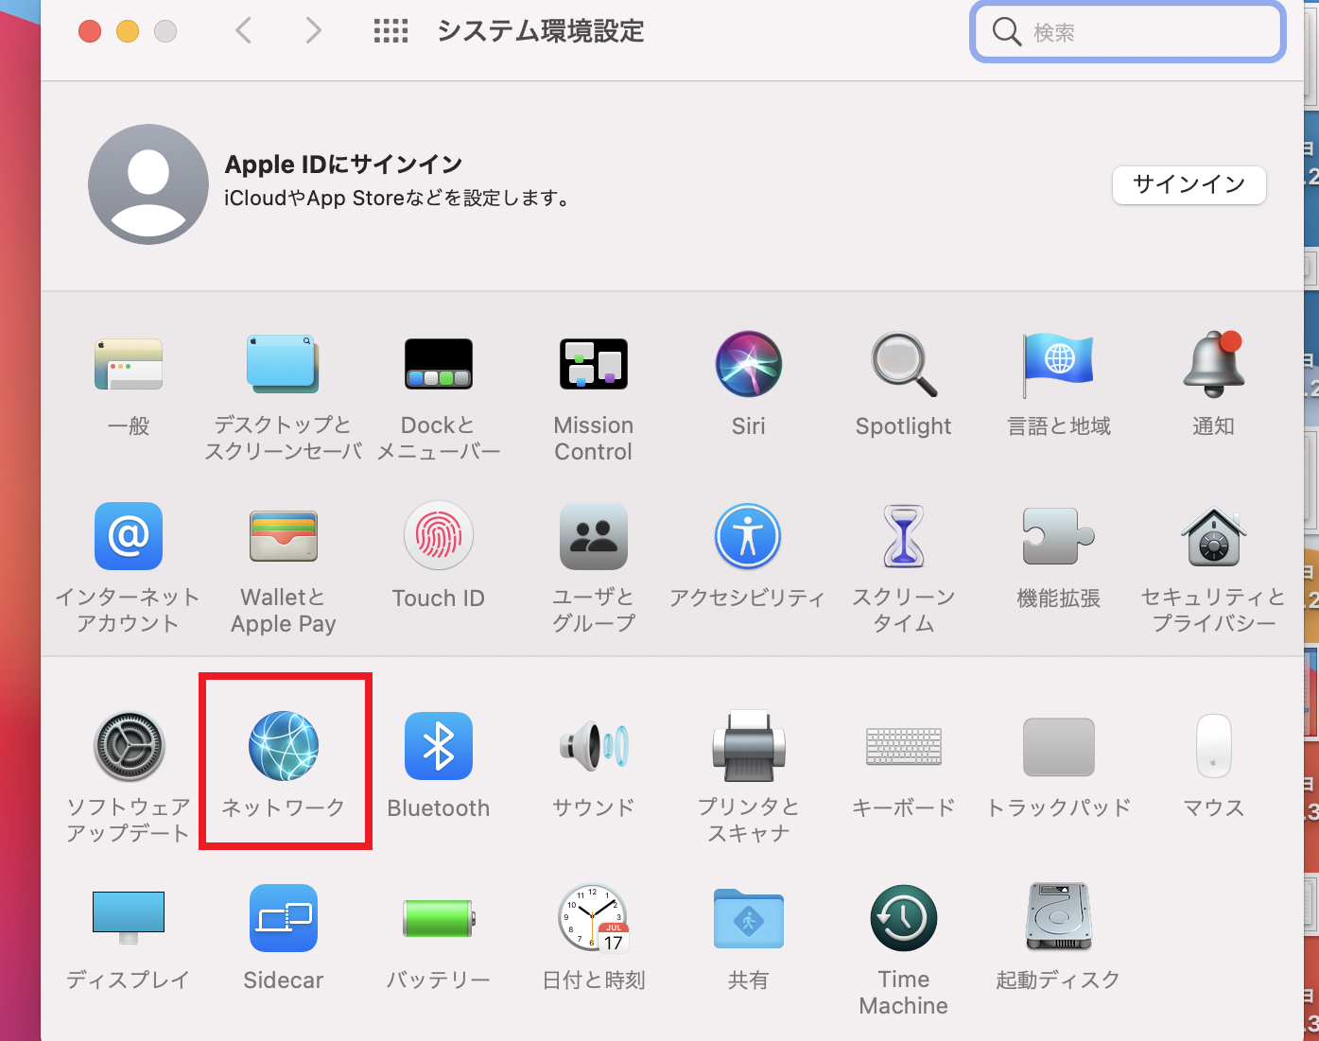
Task: Open the Siri preferences pane
Action: [749, 364]
